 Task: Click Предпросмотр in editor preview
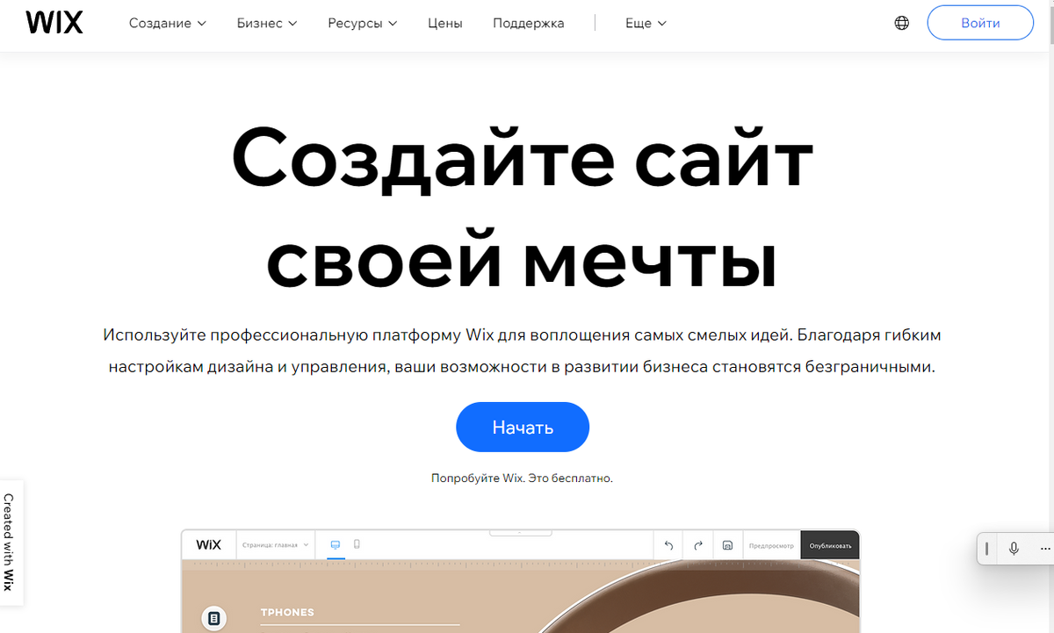(x=771, y=545)
